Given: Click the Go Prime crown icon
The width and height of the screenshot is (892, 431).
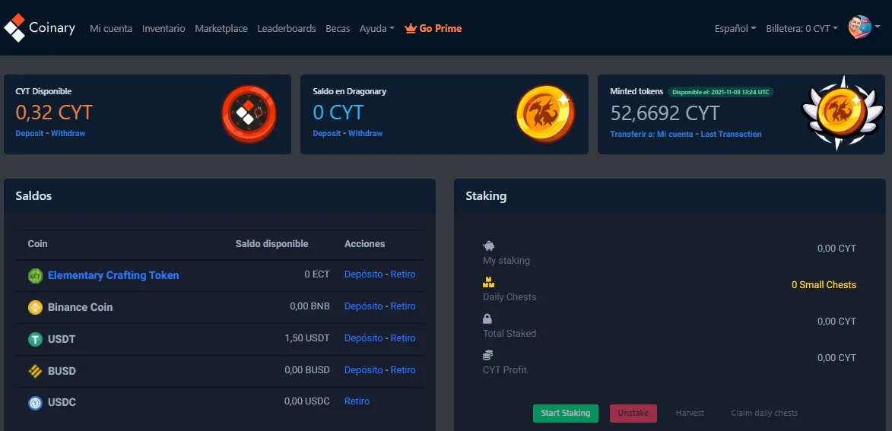Looking at the screenshot, I should pyautogui.click(x=410, y=28).
